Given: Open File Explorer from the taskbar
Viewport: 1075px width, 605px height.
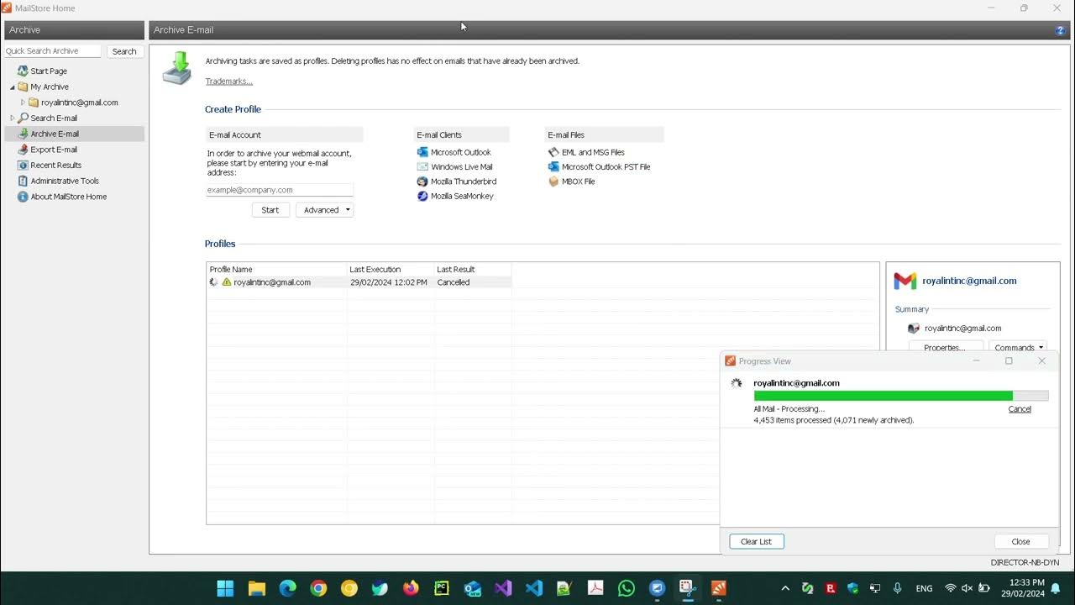Looking at the screenshot, I should (x=257, y=588).
